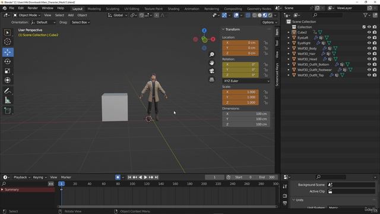The image size is (380, 214).
Task: Select the Scale tool
Action: (x=8, y=71)
